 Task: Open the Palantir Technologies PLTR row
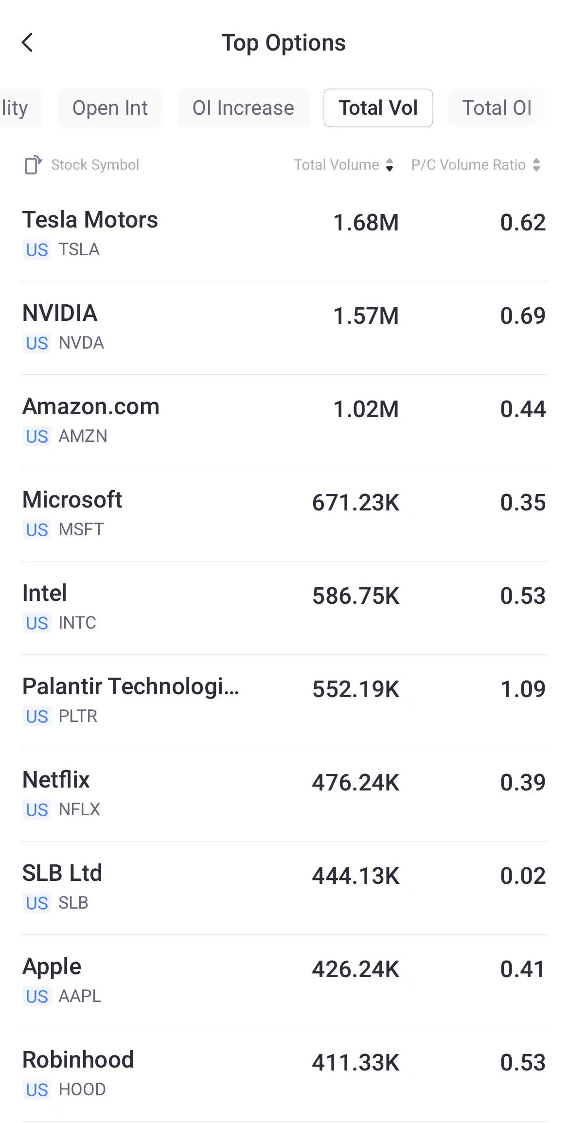[x=284, y=701]
